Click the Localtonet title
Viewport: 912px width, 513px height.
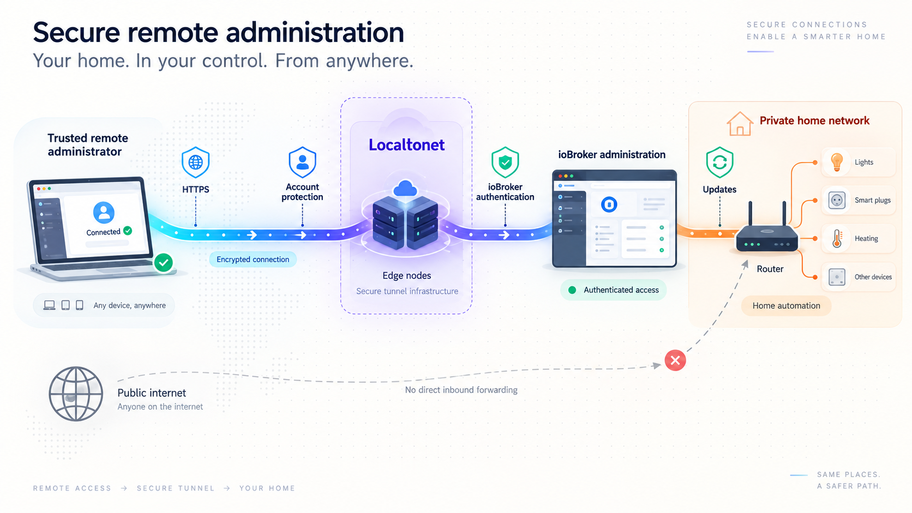(406, 144)
